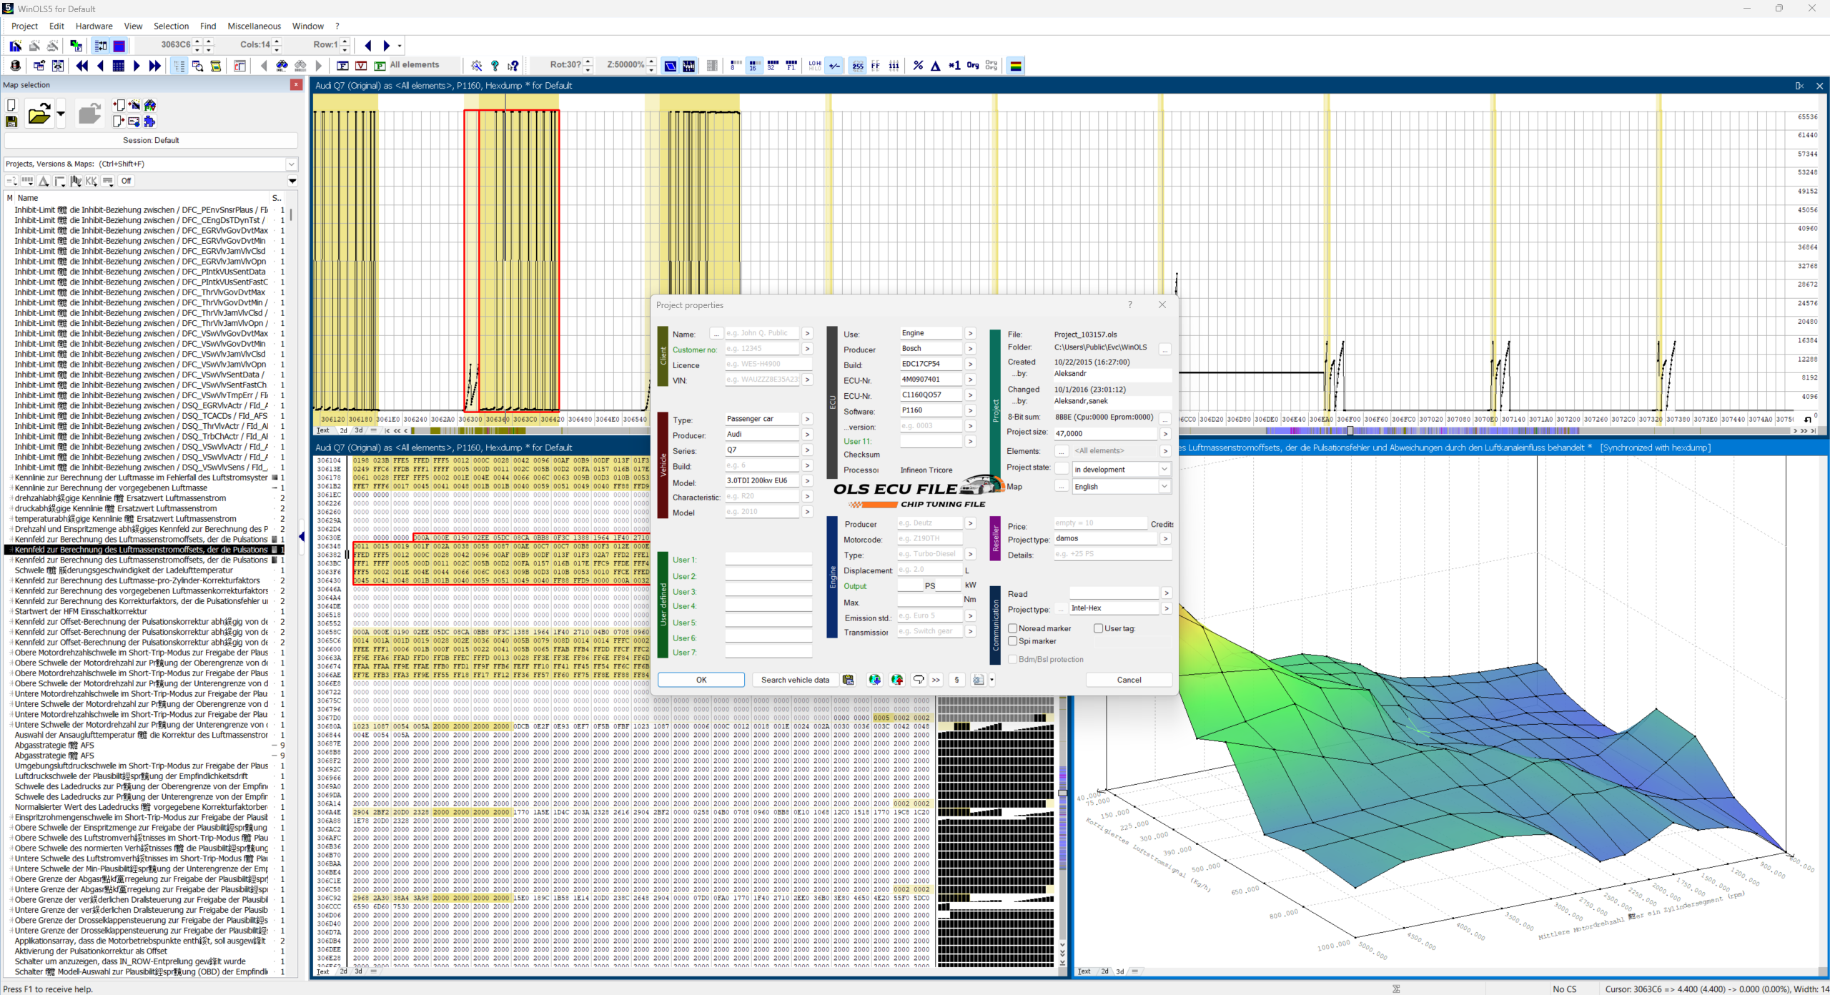Click the Org original values icon
Image resolution: width=1830 pixels, height=995 pixels.
(973, 66)
